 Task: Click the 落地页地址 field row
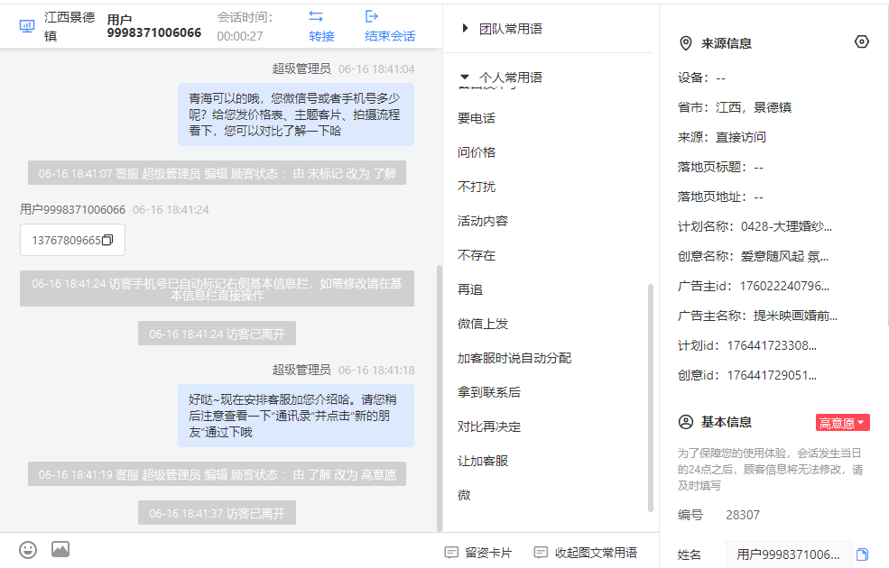[x=720, y=197]
